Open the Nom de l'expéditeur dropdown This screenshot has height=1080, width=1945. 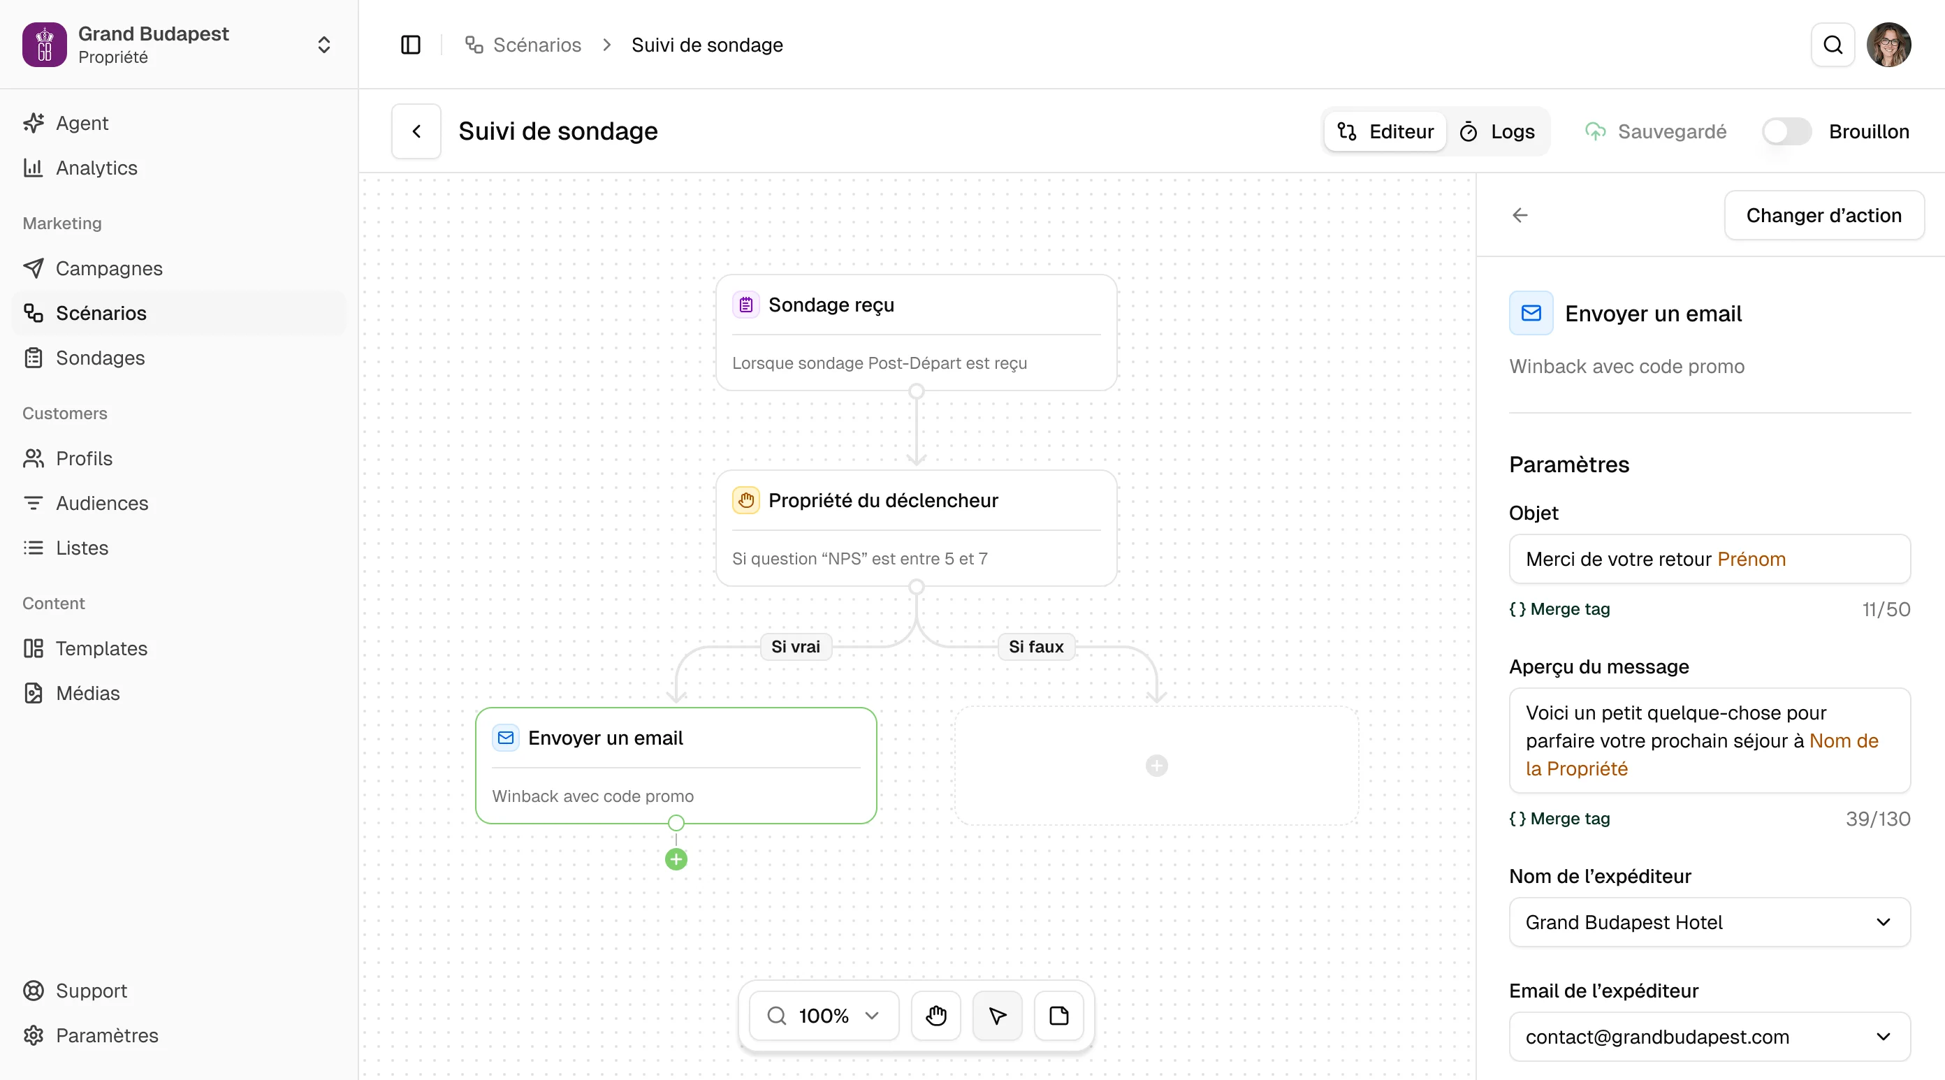pos(1710,922)
